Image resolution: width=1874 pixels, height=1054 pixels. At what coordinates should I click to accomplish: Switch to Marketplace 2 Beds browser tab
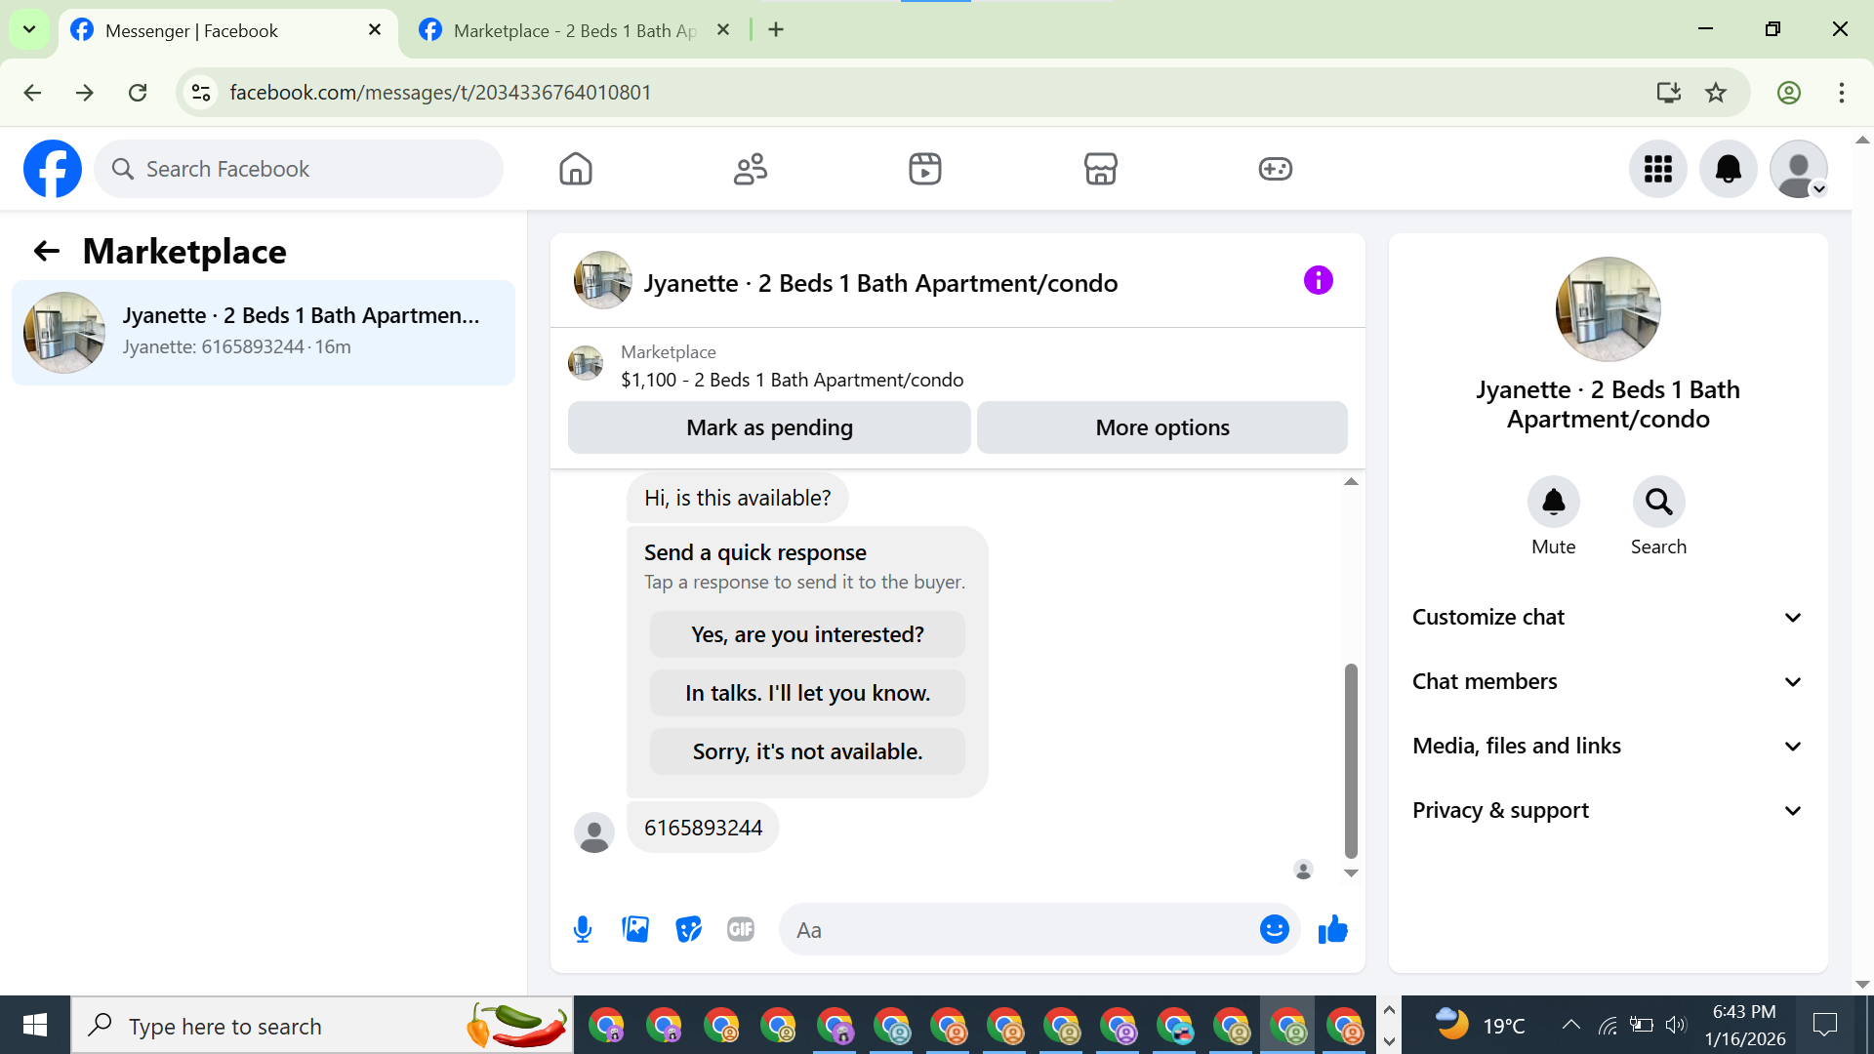click(x=574, y=30)
